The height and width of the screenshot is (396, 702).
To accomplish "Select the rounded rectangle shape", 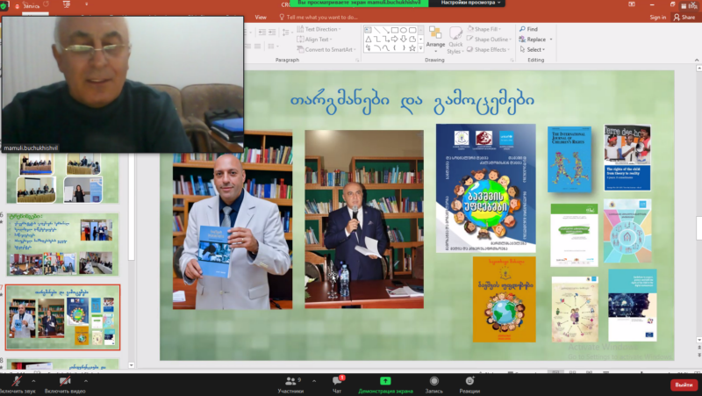I will [x=412, y=30].
